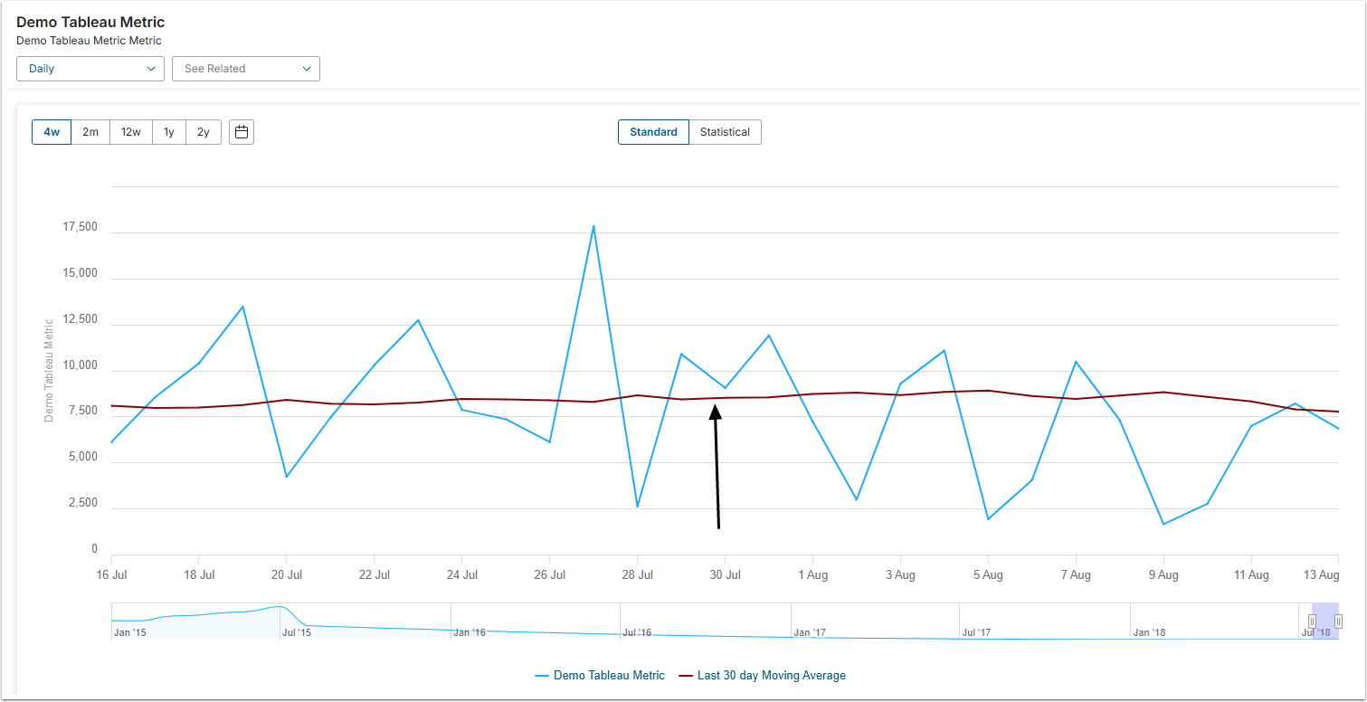Click the dark red legend line marker
This screenshot has height=702, width=1367.
(685, 676)
